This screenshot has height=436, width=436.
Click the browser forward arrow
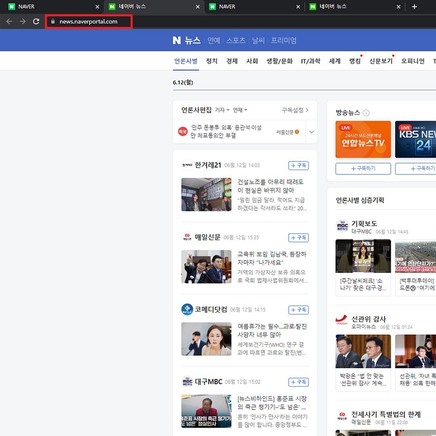pyautogui.click(x=23, y=21)
